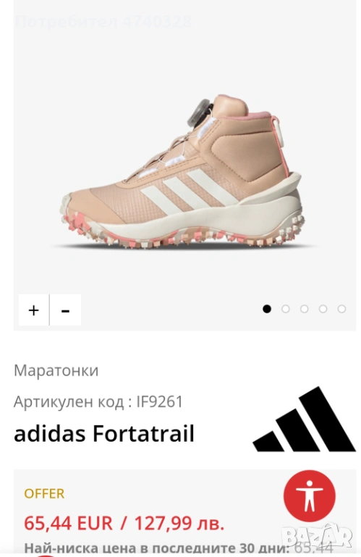The width and height of the screenshot is (361, 557).
Task: Select the first image dot indicator
Action: pos(267,309)
